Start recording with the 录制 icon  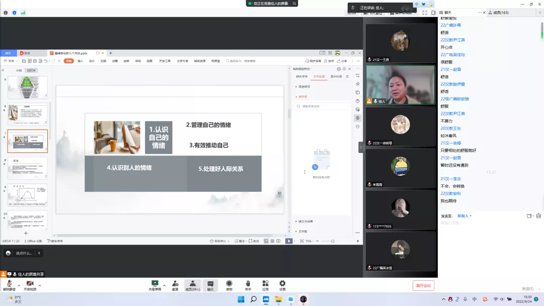[229, 284]
